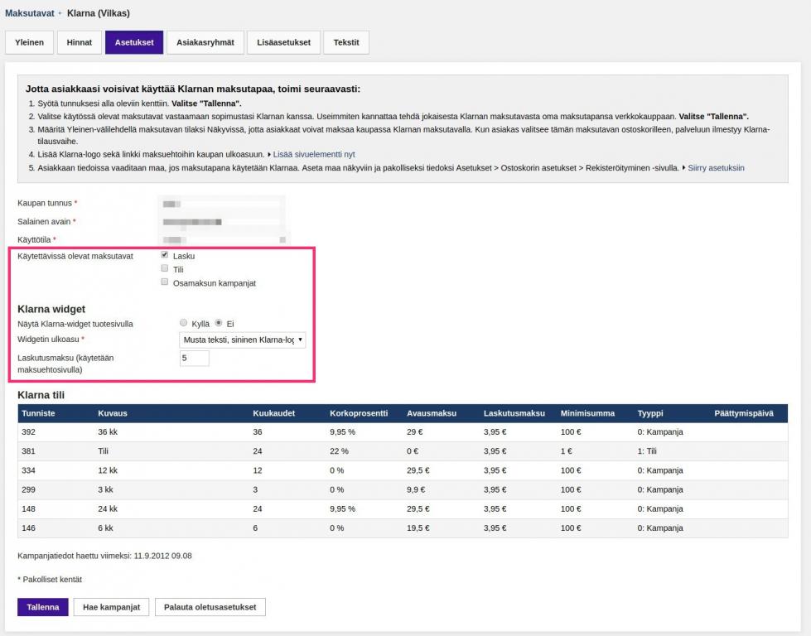This screenshot has height=636, width=811.
Task: Click the '36 kk' description cell
Action: point(108,431)
